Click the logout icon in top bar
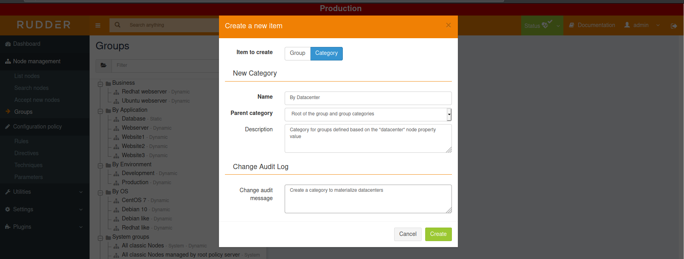The height and width of the screenshot is (259, 684). 674,26
